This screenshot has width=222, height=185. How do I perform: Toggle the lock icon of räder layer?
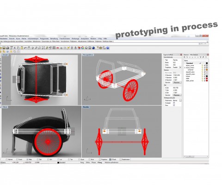tap(204, 79)
